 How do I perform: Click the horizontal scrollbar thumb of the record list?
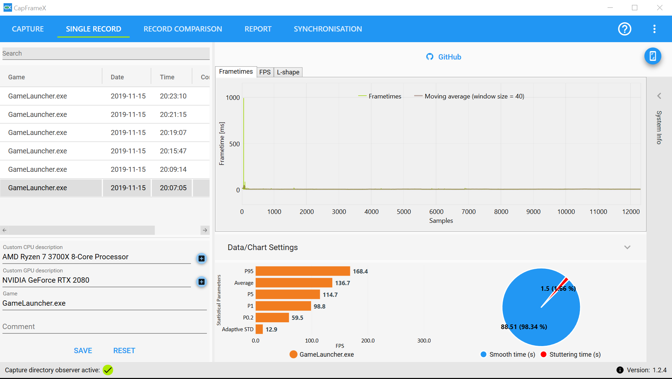(x=81, y=230)
